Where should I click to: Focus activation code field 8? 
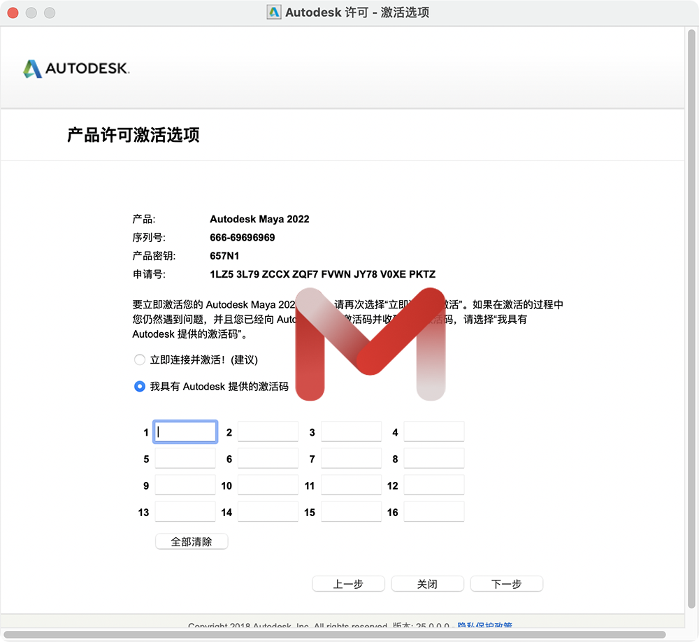point(434,459)
